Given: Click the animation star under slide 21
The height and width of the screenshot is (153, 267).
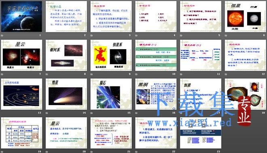Looking at the screenshot, I should click(x=91, y=152).
